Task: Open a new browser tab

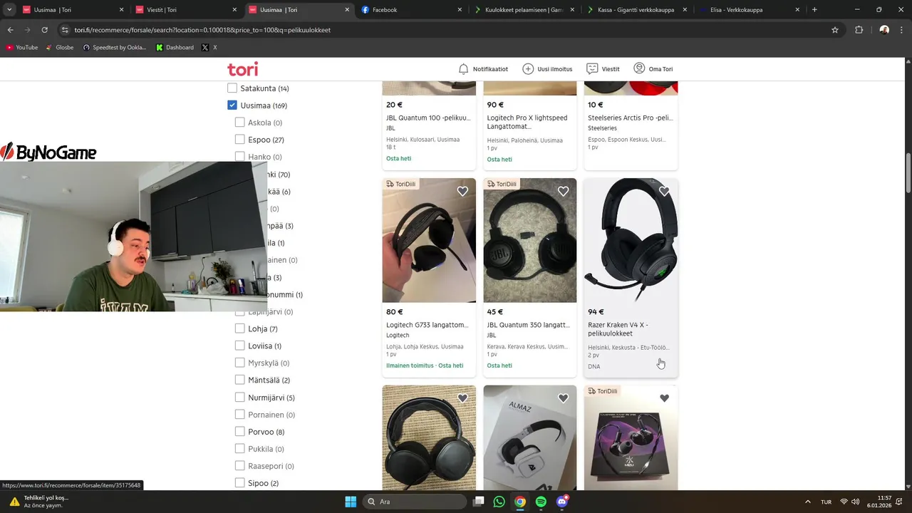Action: pyautogui.click(x=814, y=10)
